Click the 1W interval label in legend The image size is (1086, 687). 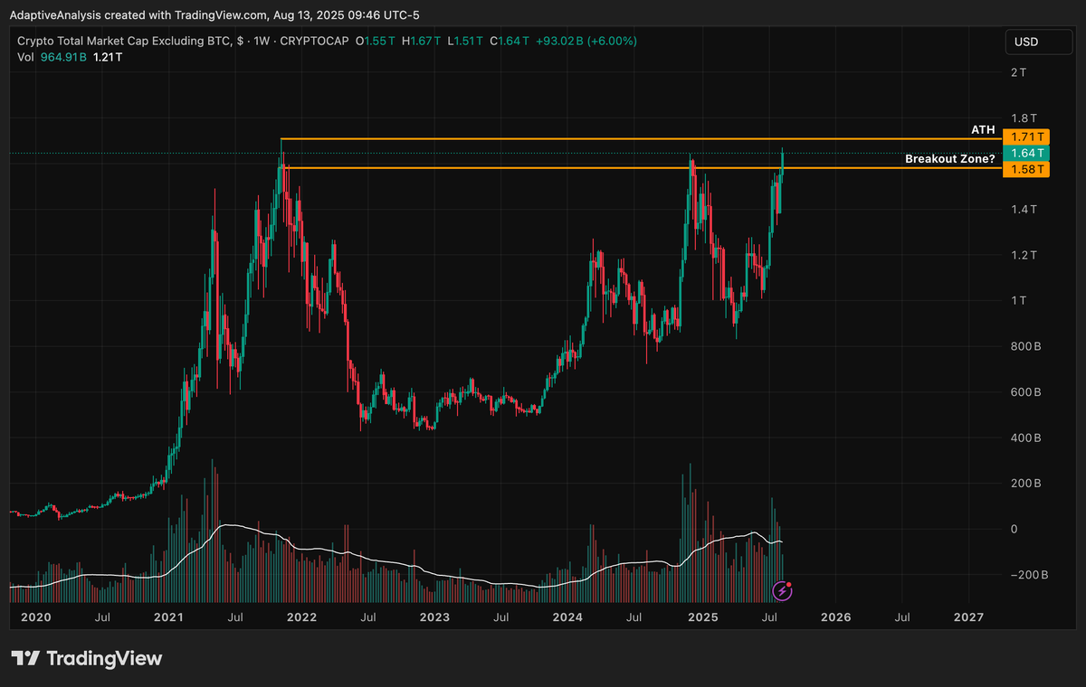260,41
